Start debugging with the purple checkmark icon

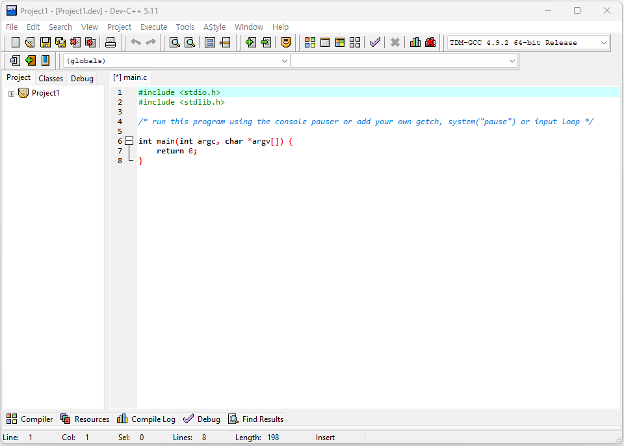tap(375, 42)
